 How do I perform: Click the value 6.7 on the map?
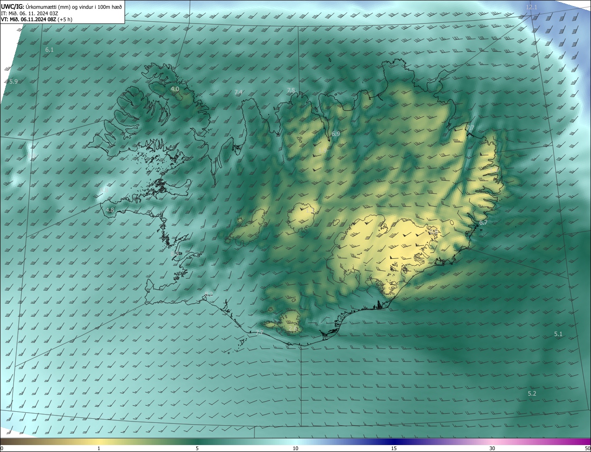pos(483,222)
